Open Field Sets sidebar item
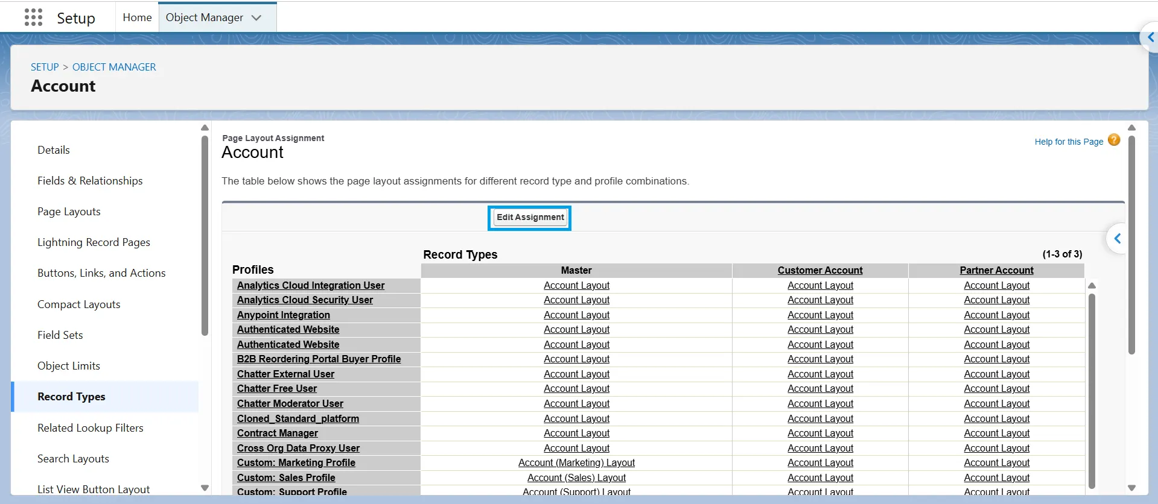Screen dimensions: 1158x504 (x=60, y=335)
